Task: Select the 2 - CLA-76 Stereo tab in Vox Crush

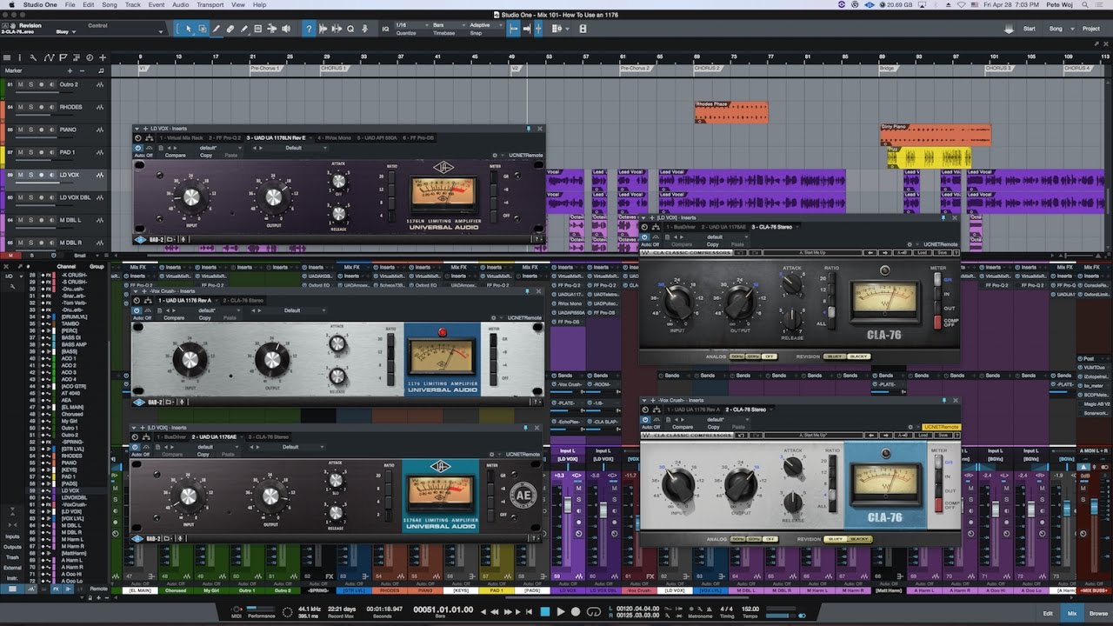Action: 244,301
